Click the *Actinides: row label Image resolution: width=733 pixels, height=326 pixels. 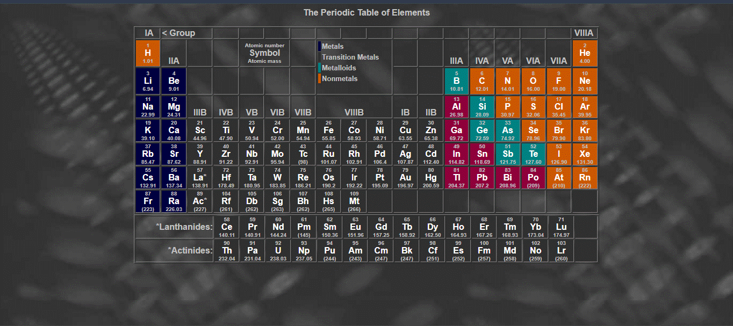[x=190, y=251]
